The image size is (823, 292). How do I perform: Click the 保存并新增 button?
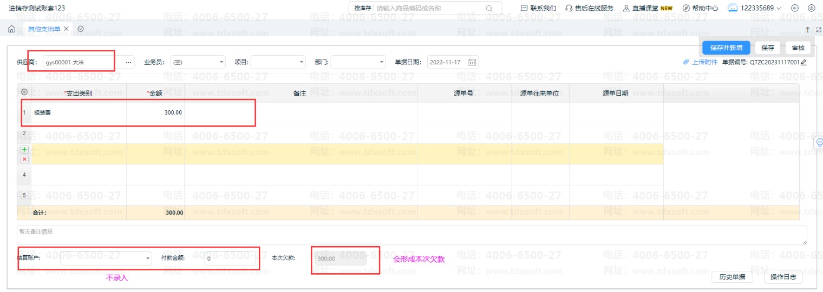point(726,48)
